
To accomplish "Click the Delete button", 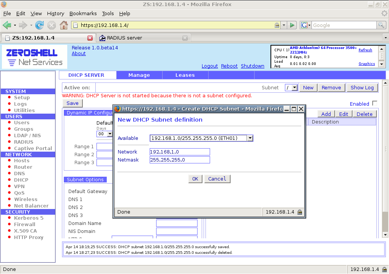I will [364, 114].
